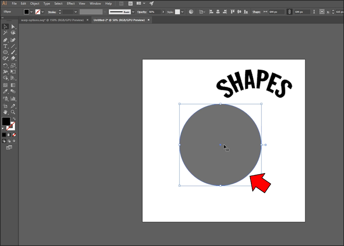Select the Ellipse tool in toolbar
Screen dimensions: 344x246
(x=6, y=53)
